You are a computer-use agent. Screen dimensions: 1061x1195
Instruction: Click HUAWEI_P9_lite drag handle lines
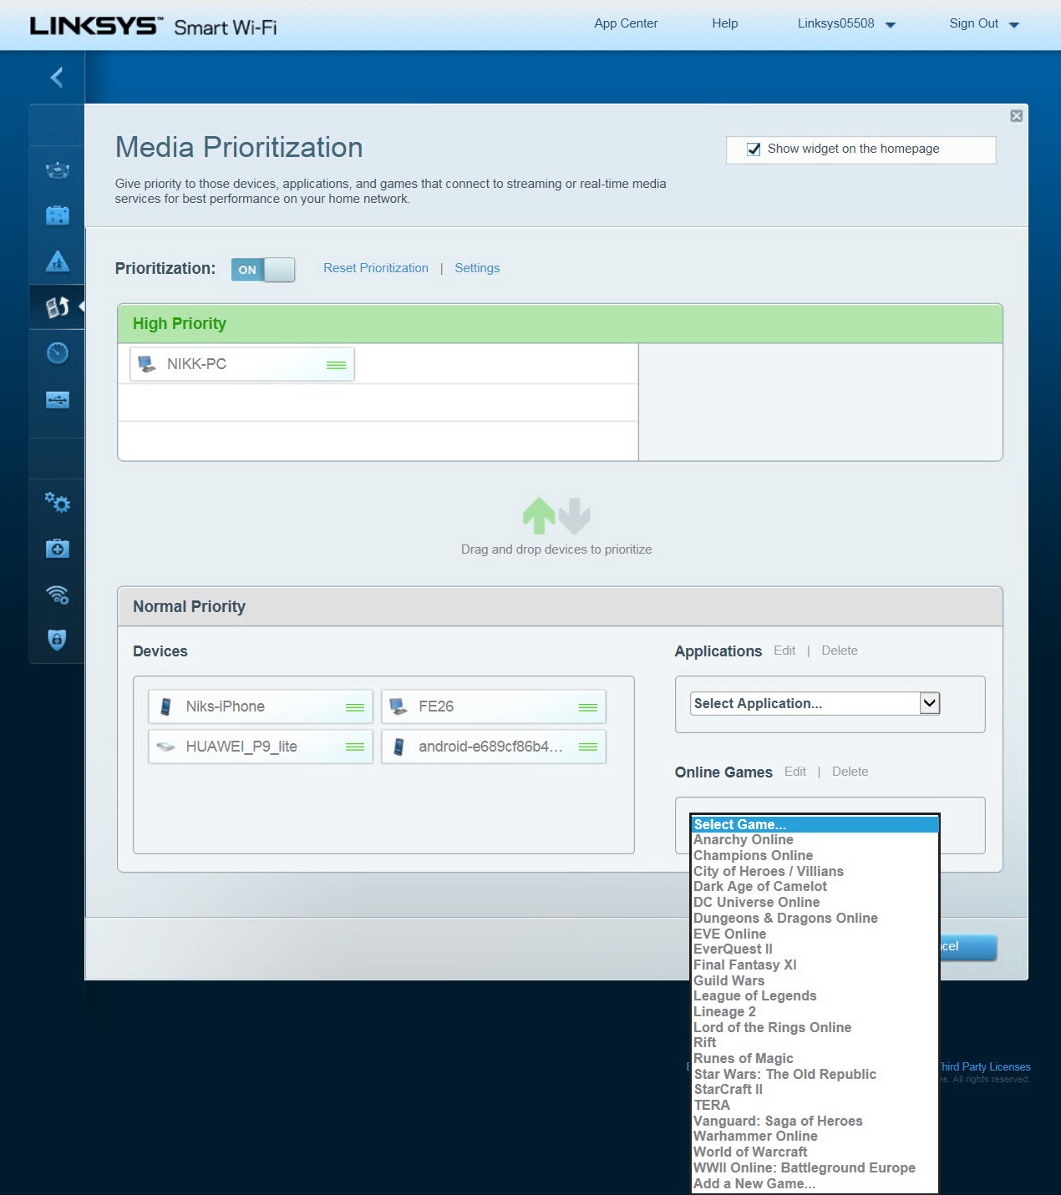coord(355,747)
